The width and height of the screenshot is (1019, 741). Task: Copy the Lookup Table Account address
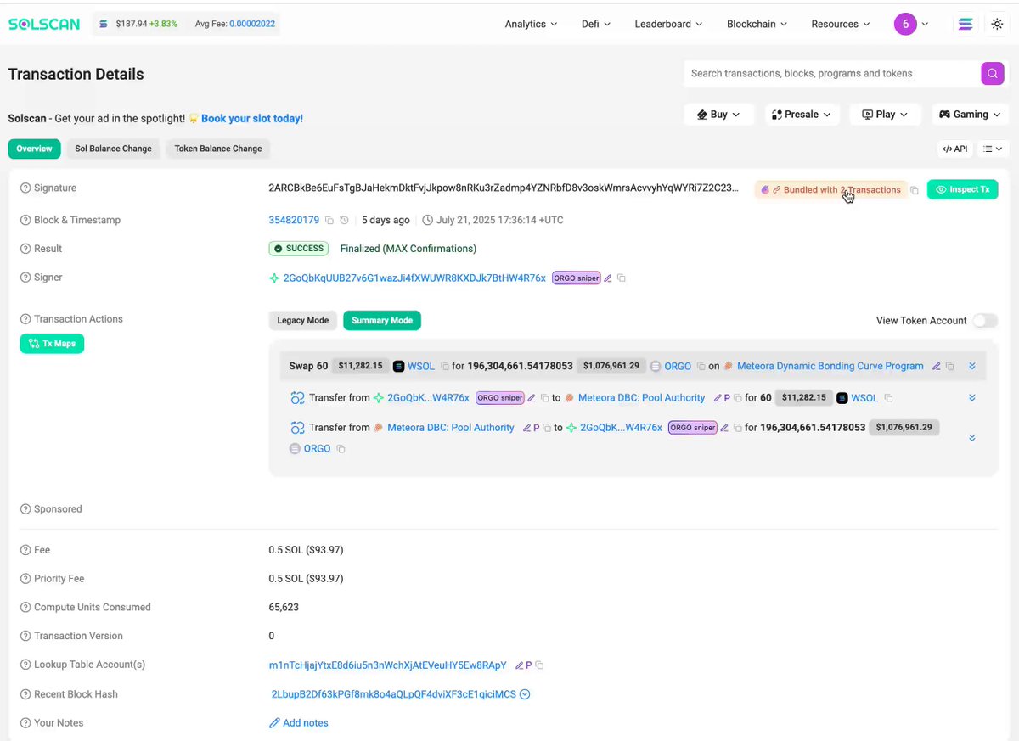point(539,665)
